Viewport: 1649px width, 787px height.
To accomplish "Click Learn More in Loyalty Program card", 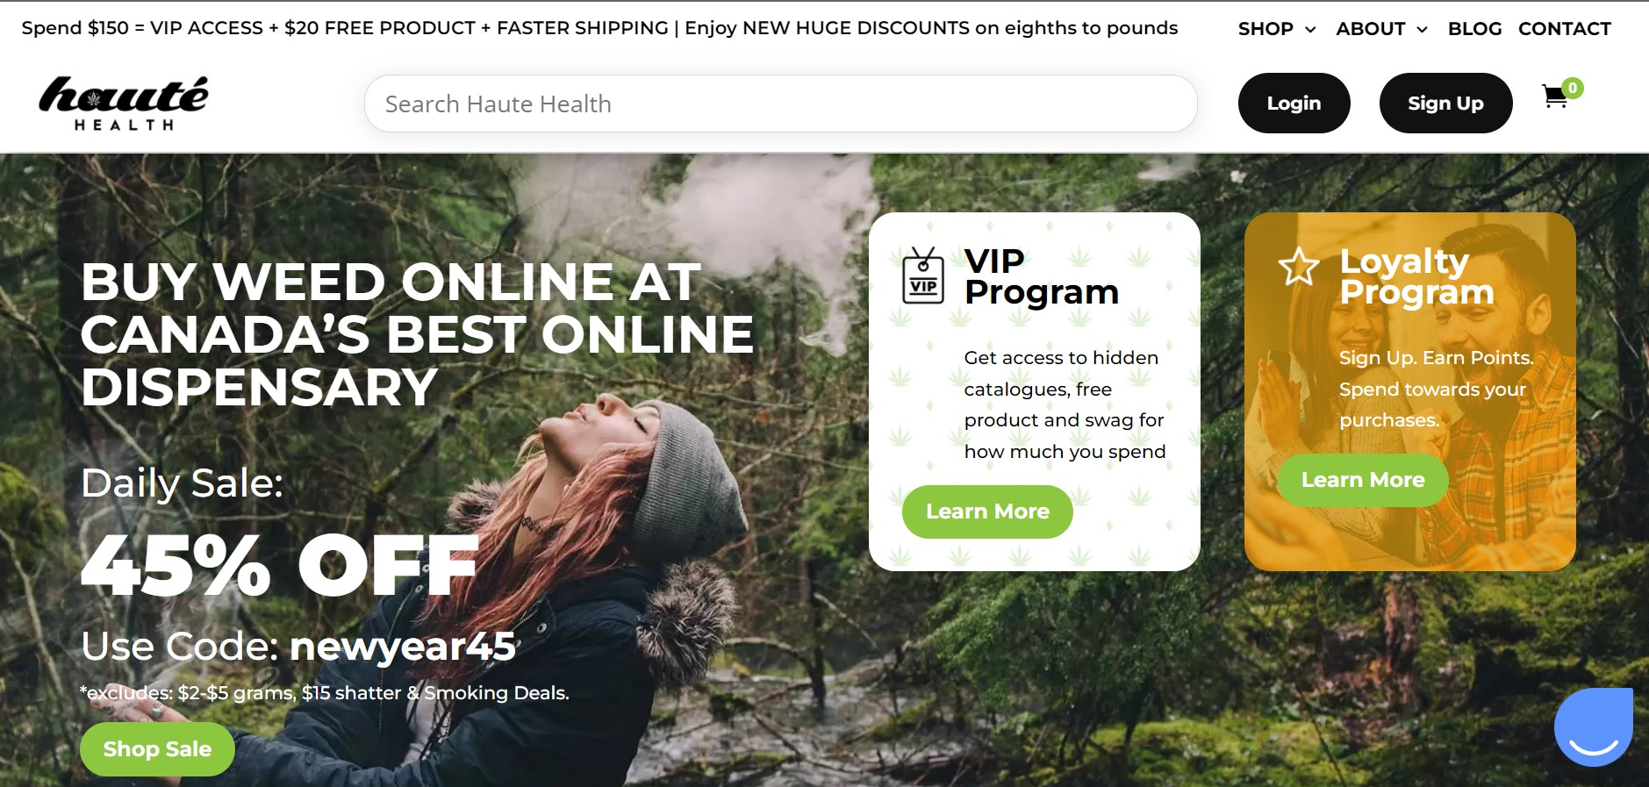I will (x=1362, y=480).
